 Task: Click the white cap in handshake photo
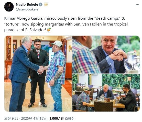pyautogui.click(x=57, y=44)
